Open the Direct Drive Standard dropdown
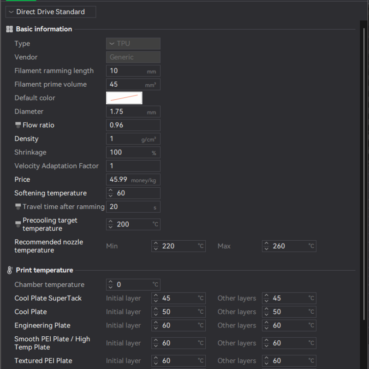 pos(51,12)
